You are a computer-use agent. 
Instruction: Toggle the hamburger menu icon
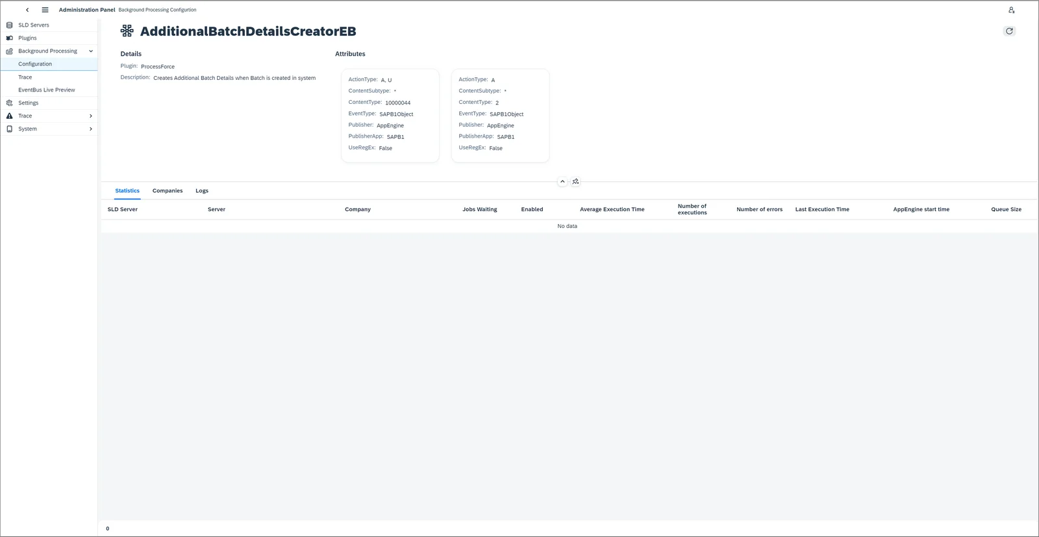pyautogui.click(x=45, y=10)
